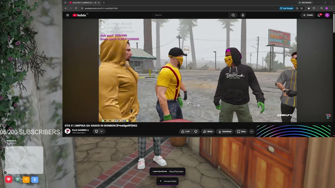Dislike the video with thumbs down
Viewport: 335px width, 188px height.
coord(196,132)
